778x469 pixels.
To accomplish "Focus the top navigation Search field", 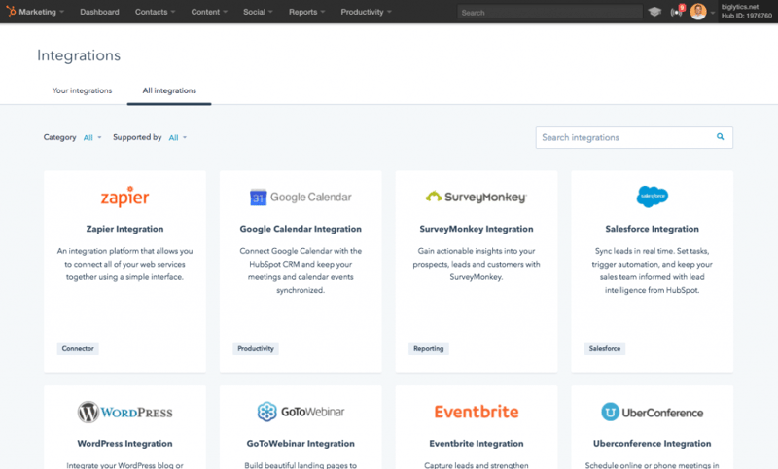I will (x=549, y=12).
